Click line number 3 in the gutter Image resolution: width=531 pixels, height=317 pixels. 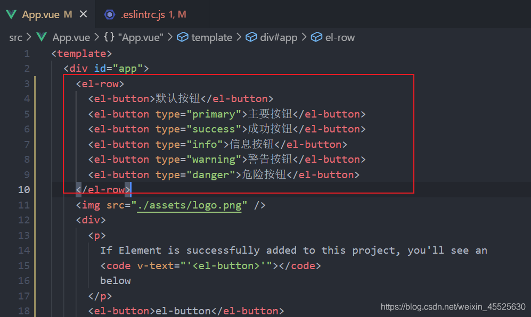(x=27, y=84)
